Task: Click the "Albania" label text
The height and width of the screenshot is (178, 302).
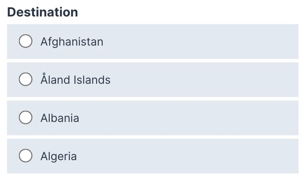Action: click(x=60, y=118)
